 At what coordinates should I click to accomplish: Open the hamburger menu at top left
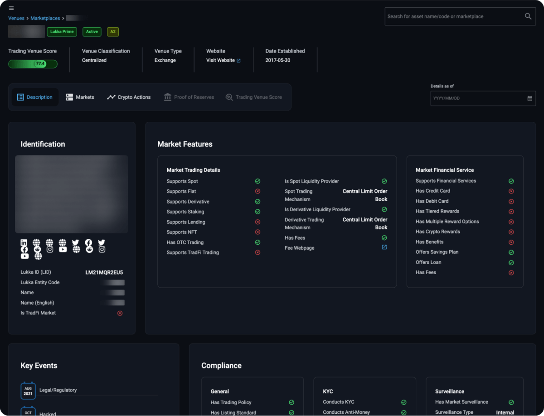[x=11, y=8]
